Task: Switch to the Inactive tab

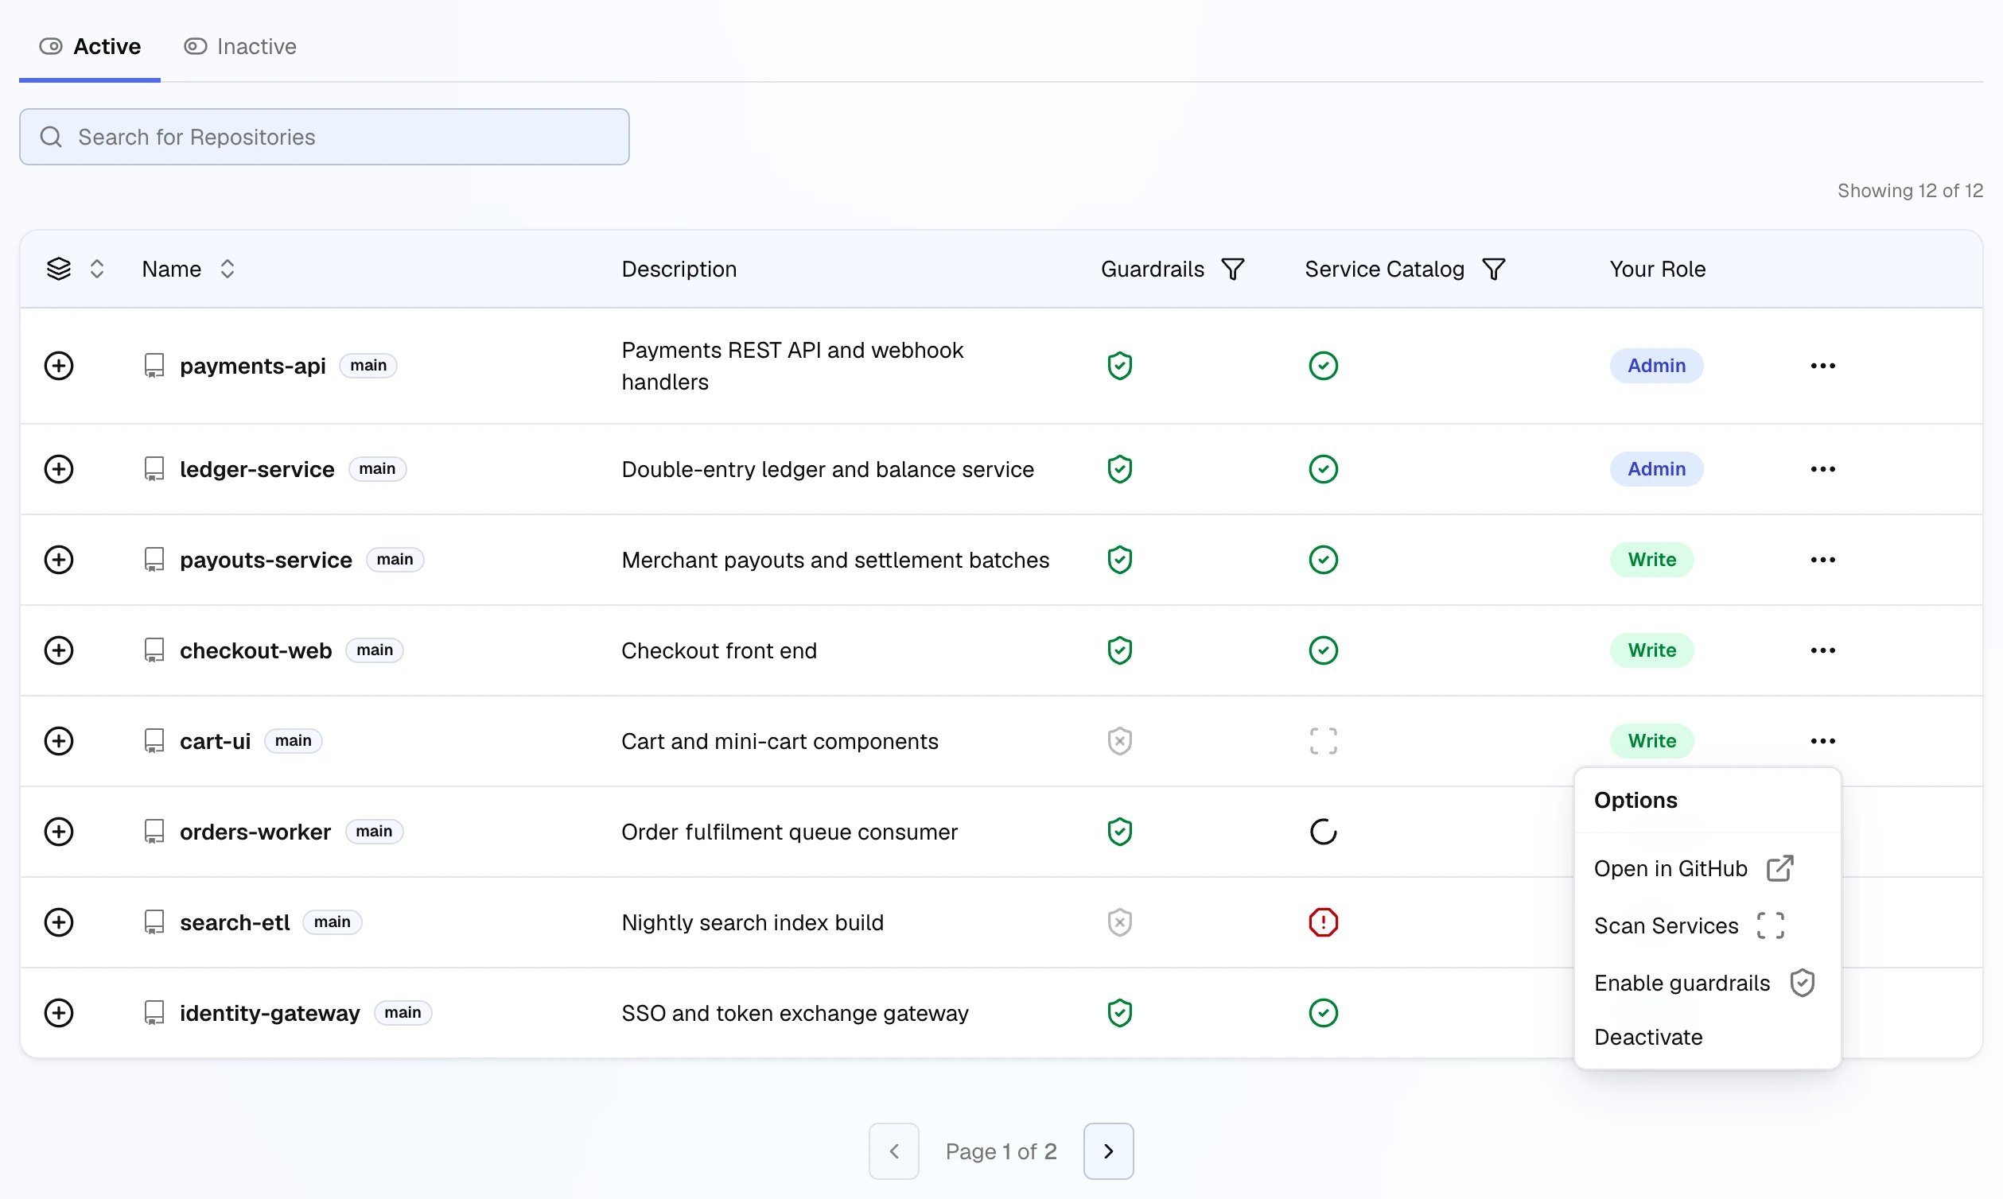Action: tap(240, 46)
